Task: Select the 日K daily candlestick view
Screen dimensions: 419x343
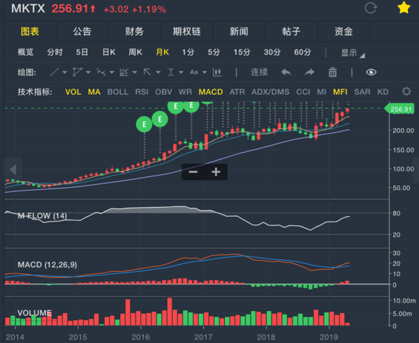Action: click(109, 52)
